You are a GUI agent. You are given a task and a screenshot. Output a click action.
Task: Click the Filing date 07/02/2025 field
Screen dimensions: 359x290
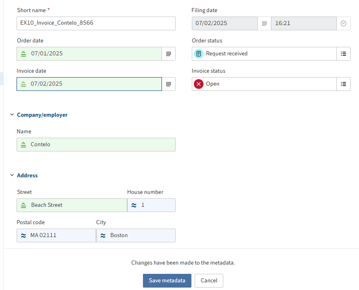(225, 23)
